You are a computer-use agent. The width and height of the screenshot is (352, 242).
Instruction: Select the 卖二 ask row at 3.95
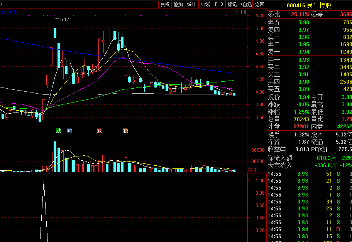tap(310, 45)
